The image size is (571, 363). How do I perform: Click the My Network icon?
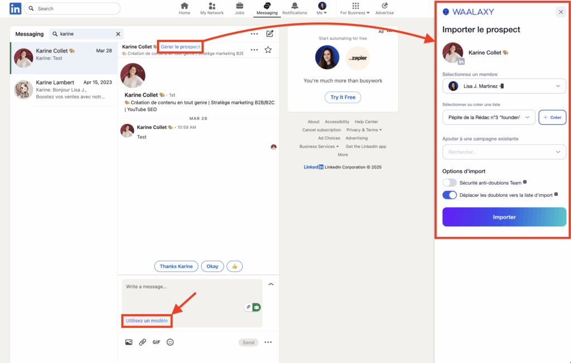point(212,7)
